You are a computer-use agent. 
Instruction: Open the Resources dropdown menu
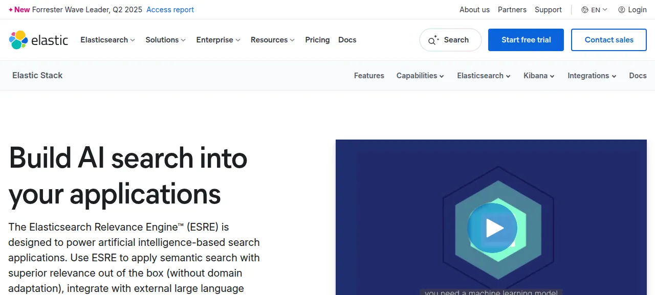coord(273,40)
